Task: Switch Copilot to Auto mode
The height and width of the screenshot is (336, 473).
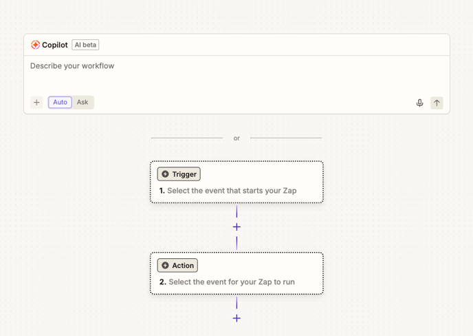Action: [60, 103]
